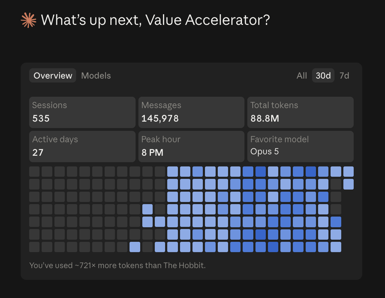Viewport: 385px width, 298px height.
Task: Select the All time range
Action: tap(301, 75)
